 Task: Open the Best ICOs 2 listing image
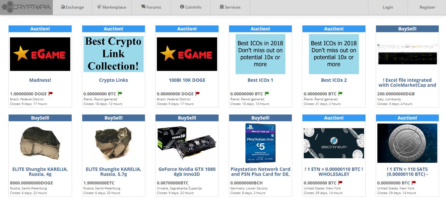pos(334,54)
